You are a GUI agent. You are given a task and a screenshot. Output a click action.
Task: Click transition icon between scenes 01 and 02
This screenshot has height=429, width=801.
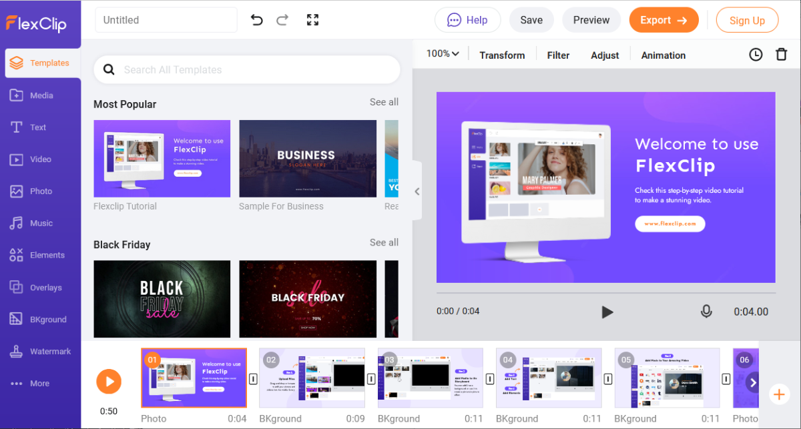pos(253,379)
